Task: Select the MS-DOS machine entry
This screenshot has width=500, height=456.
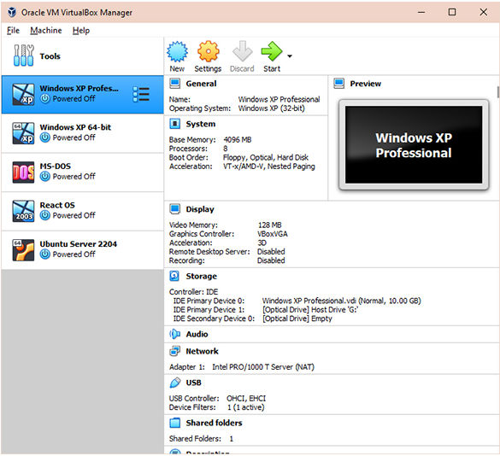Action: point(82,172)
